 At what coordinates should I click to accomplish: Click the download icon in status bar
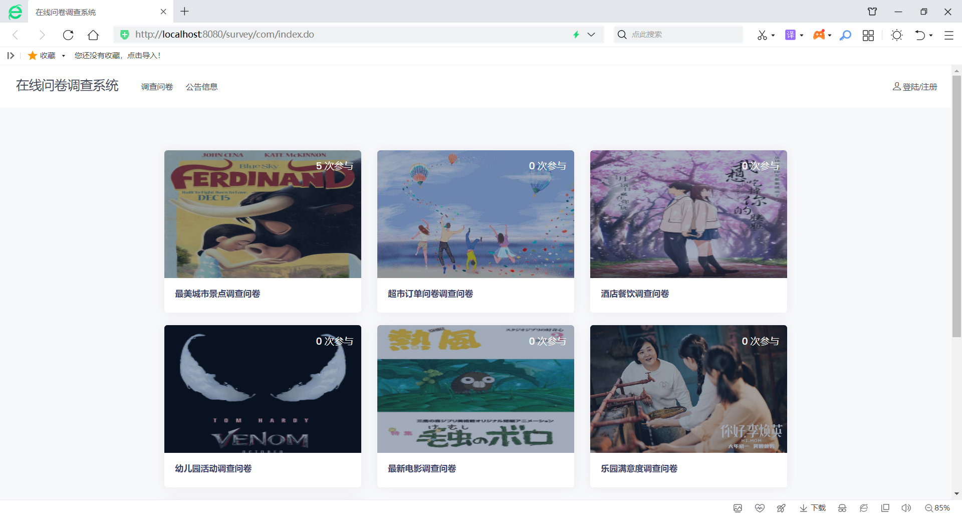pyautogui.click(x=813, y=508)
